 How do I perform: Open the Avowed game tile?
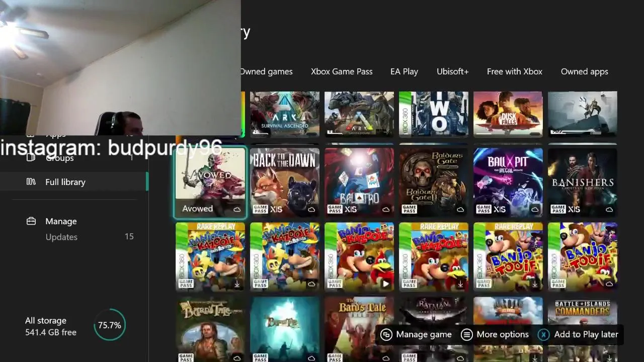coord(210,183)
